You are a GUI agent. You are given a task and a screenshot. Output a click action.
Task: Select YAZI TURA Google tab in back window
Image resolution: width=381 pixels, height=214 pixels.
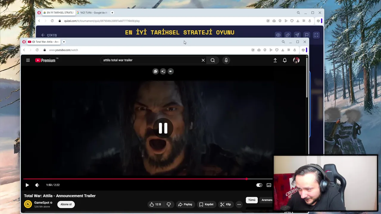pos(92,13)
